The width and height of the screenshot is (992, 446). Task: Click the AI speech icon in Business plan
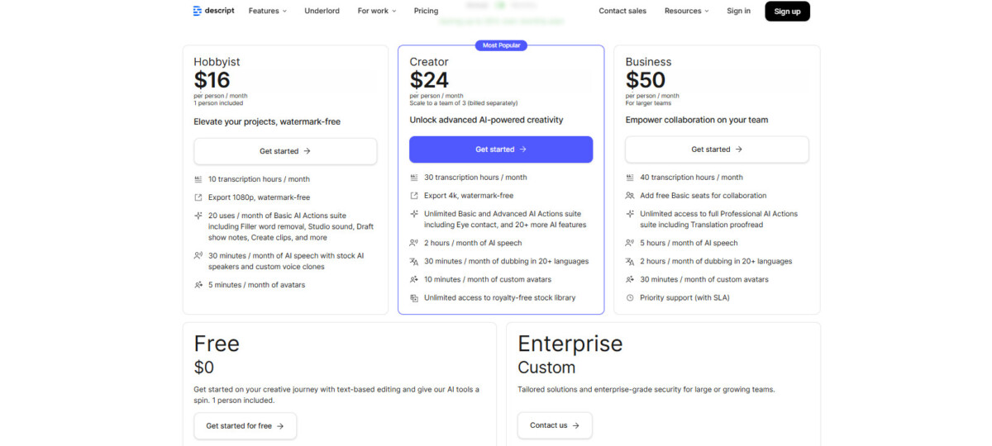[x=630, y=243]
